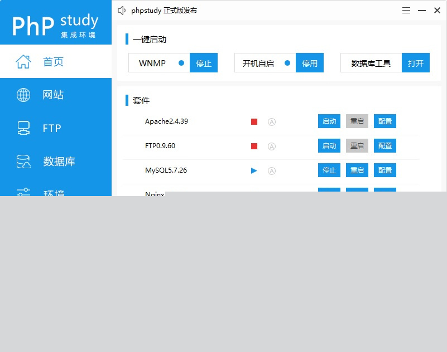The height and width of the screenshot is (352, 447).
Task: Stop MySQL5.7.26 with 停止
Action: tap(329, 170)
